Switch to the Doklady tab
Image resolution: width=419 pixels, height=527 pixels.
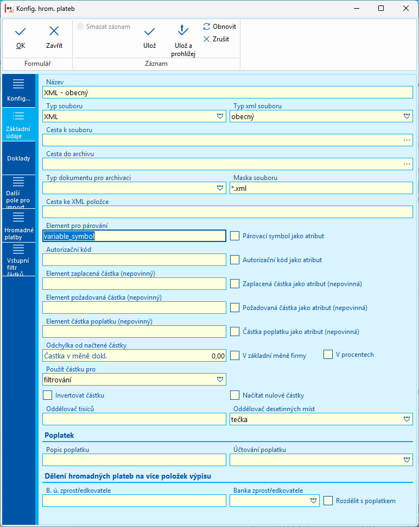(18, 158)
